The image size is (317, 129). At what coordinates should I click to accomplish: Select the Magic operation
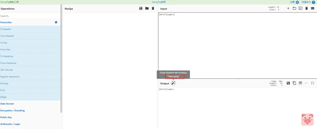[x=30, y=97]
